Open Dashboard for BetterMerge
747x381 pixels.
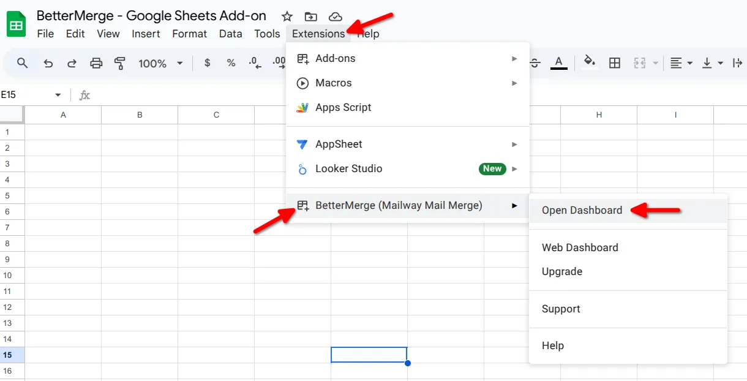pos(581,209)
